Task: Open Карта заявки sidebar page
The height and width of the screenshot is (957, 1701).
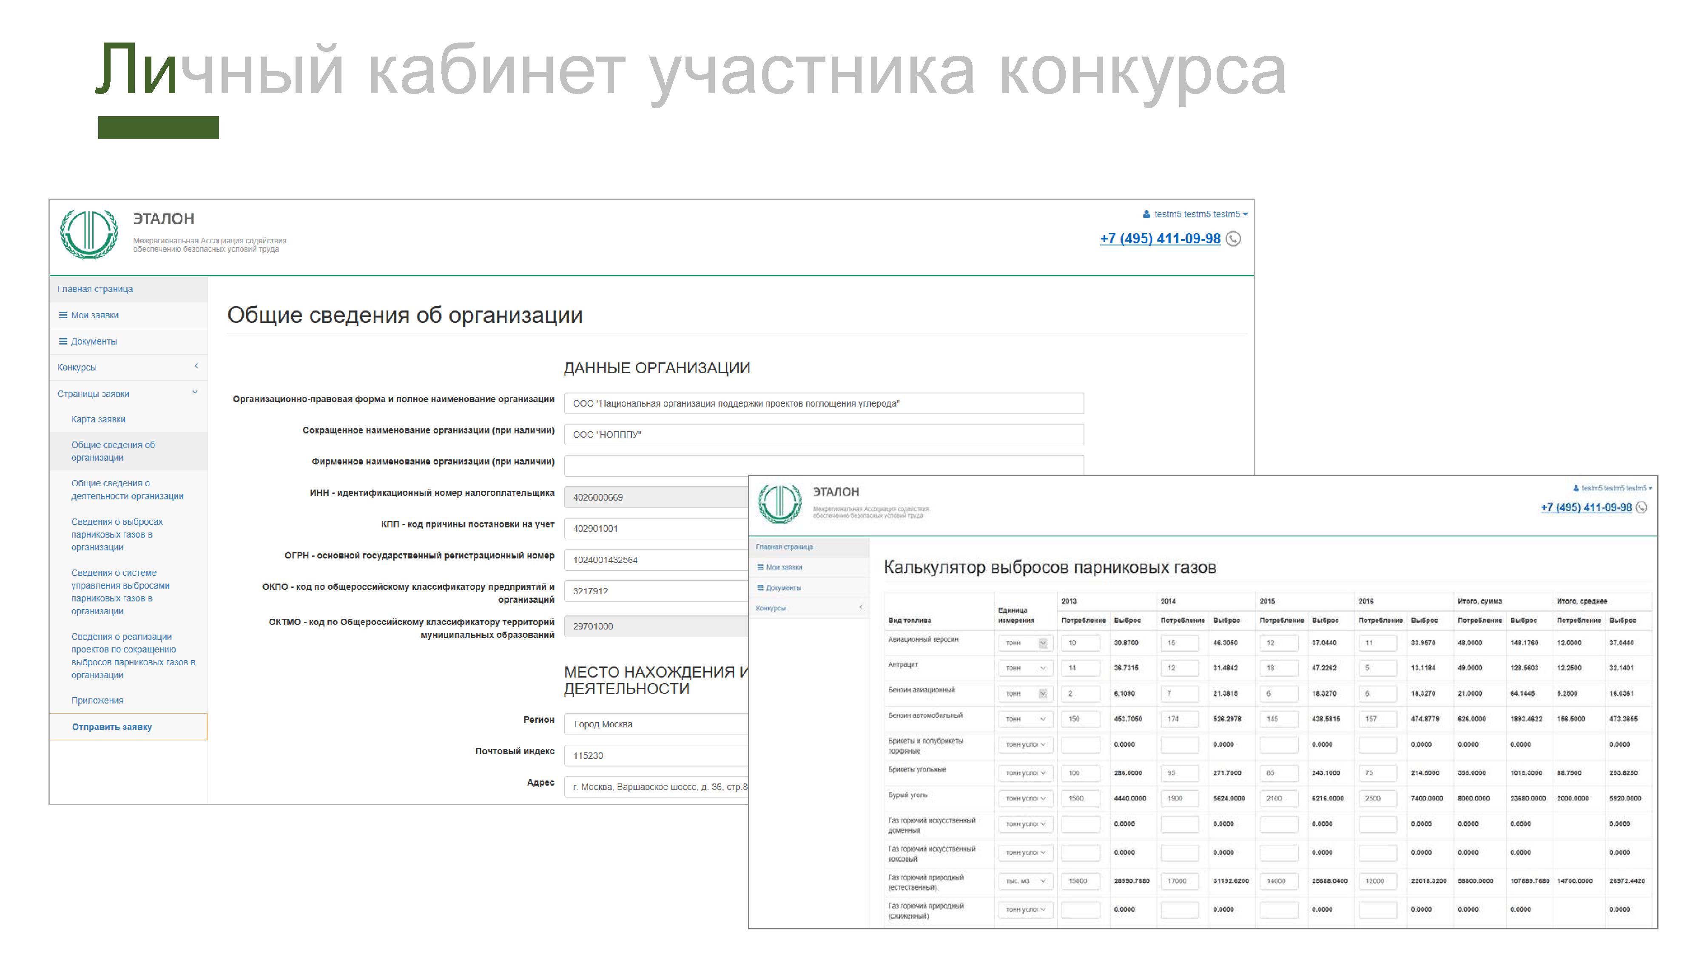Action: point(98,419)
